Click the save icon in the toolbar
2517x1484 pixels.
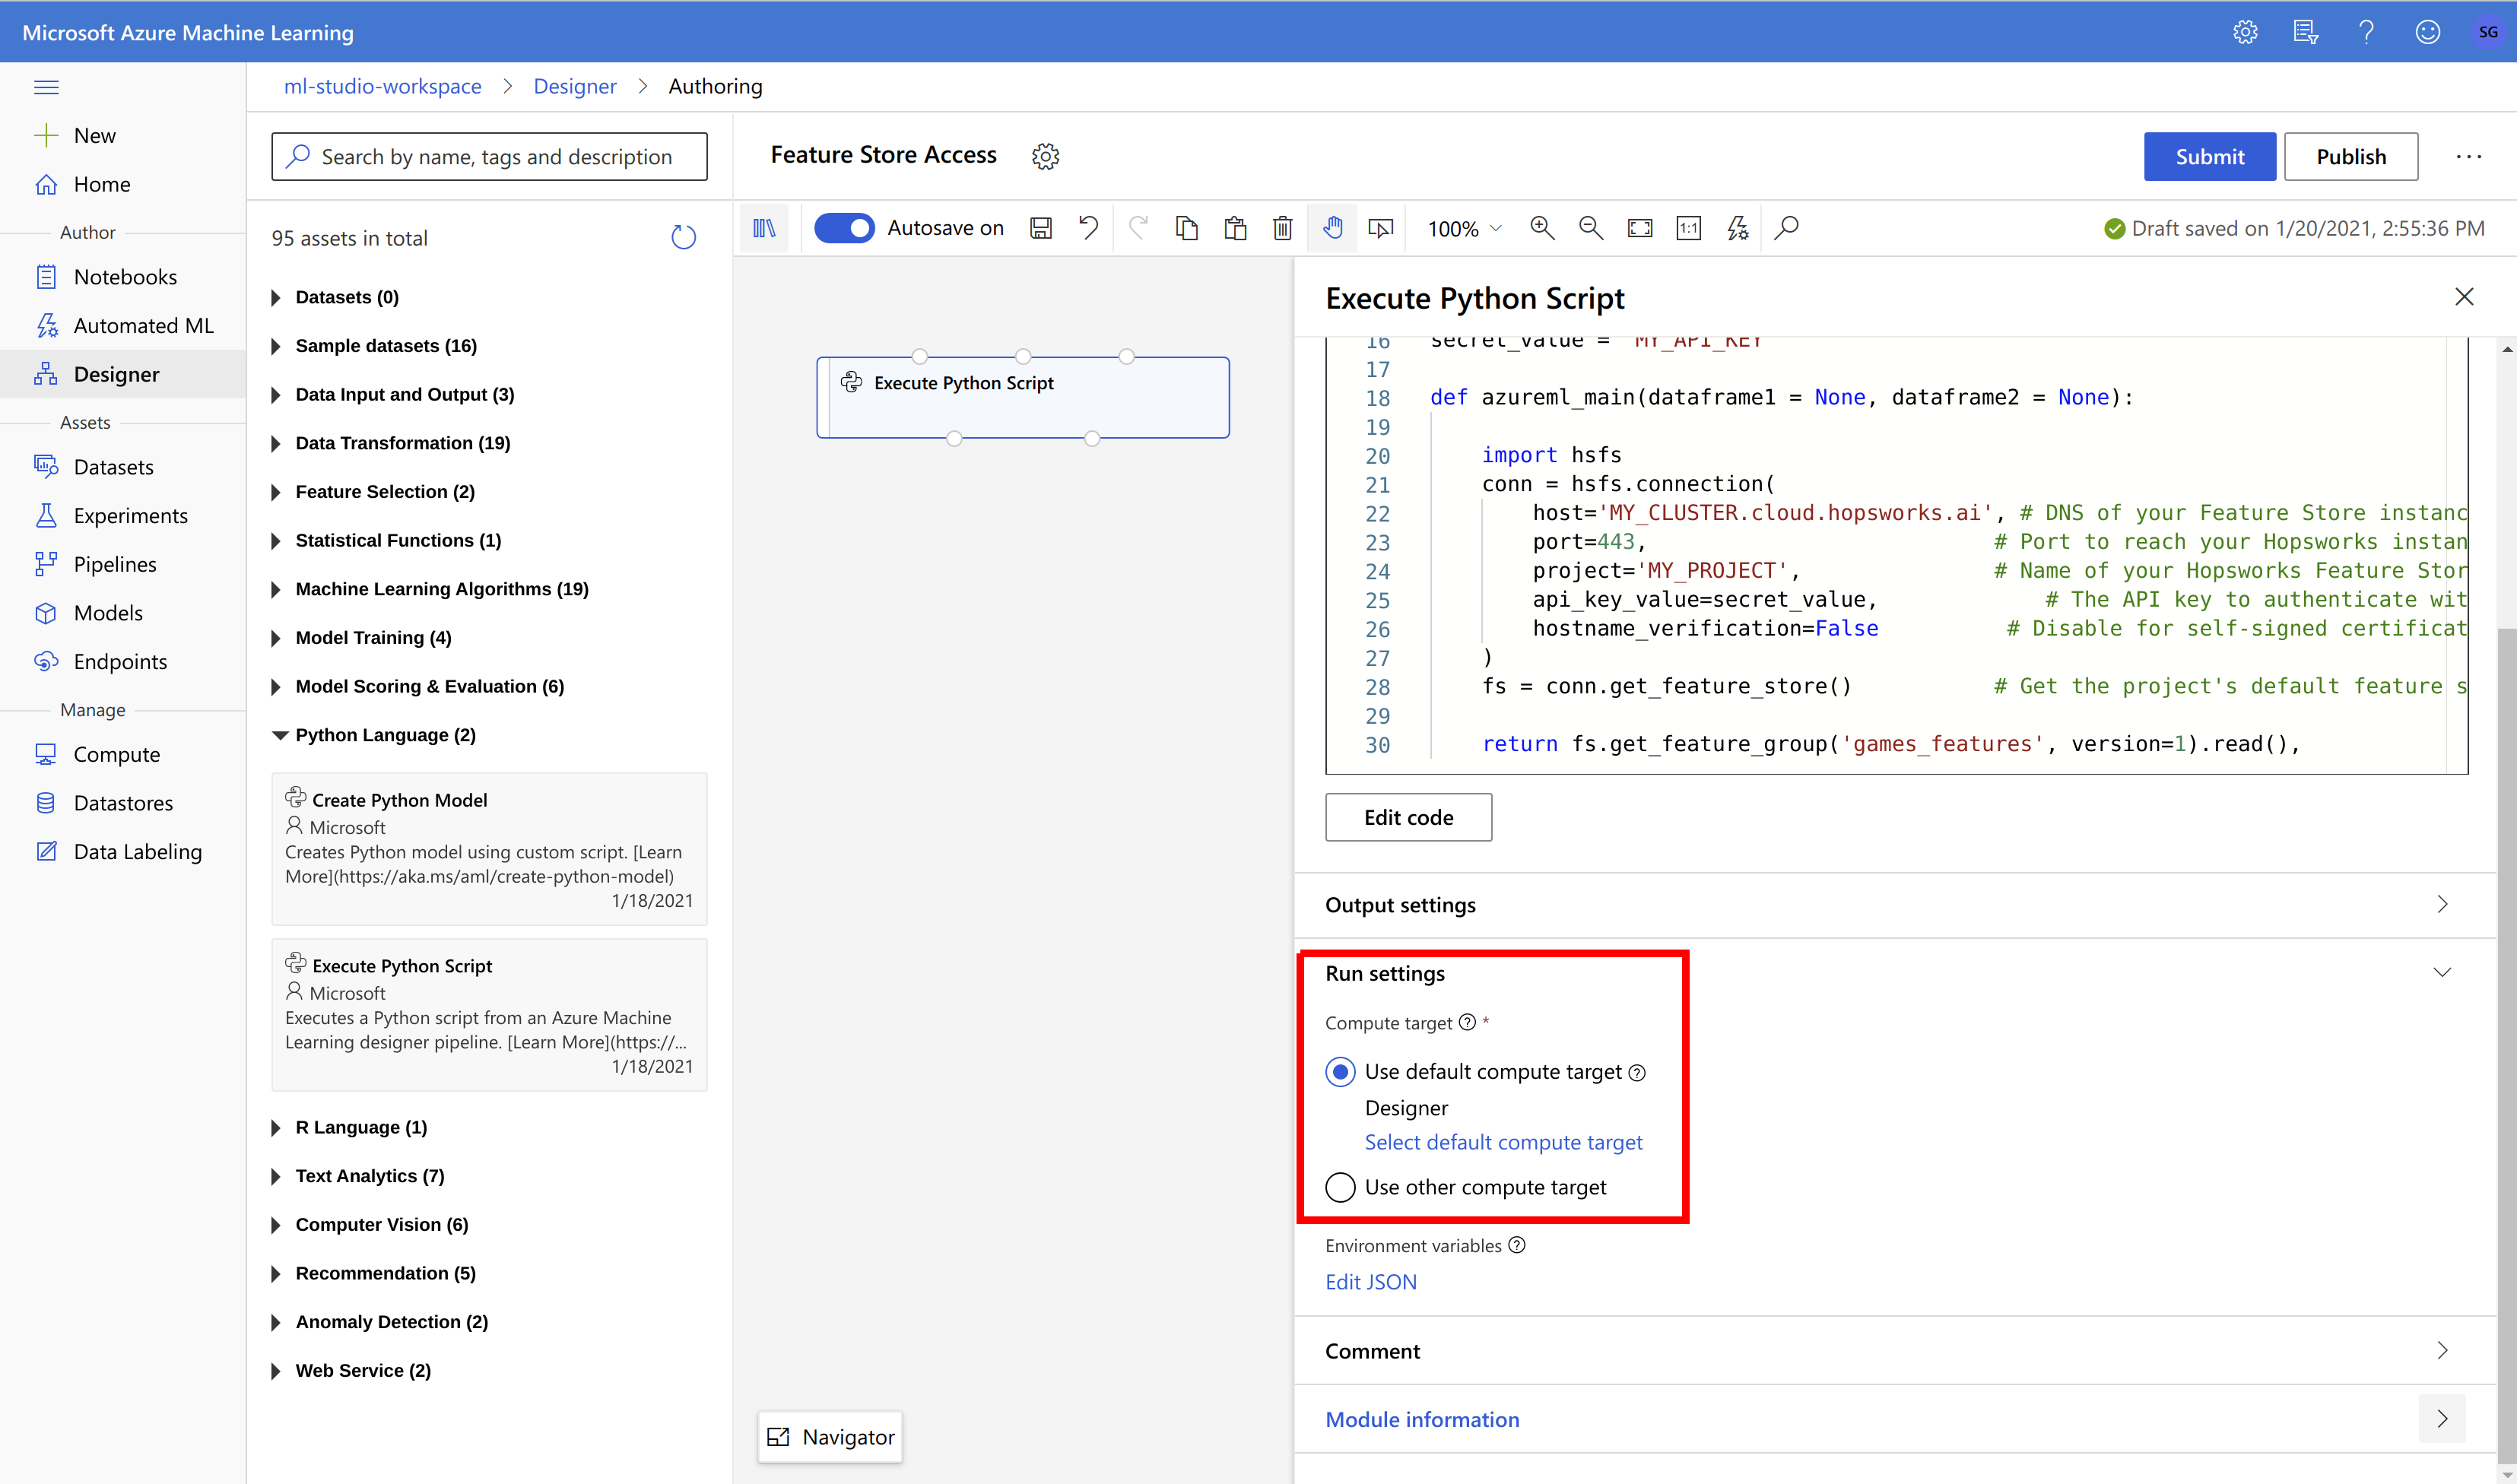coord(1040,228)
